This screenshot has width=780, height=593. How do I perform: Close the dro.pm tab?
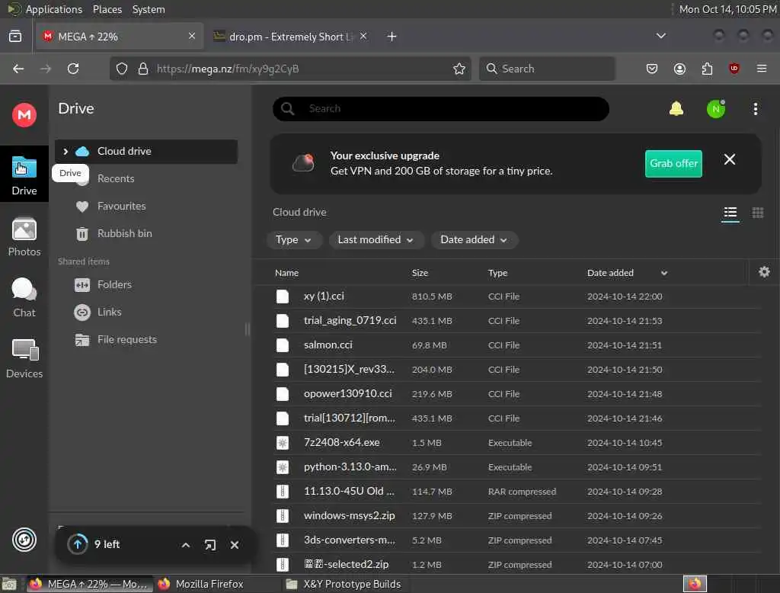(x=363, y=36)
